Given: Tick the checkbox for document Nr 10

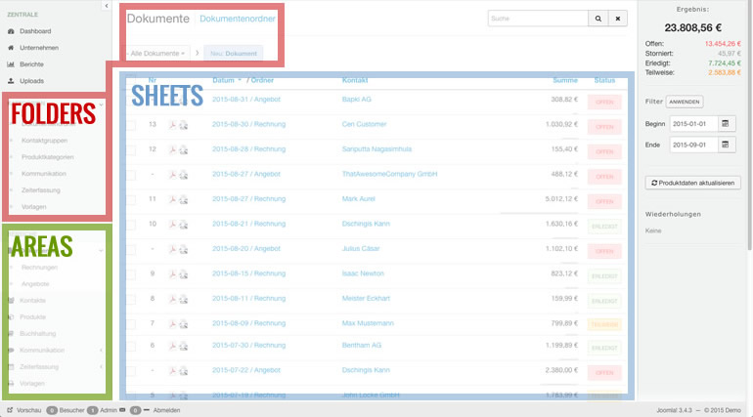Looking at the screenshot, I should click(x=131, y=225).
